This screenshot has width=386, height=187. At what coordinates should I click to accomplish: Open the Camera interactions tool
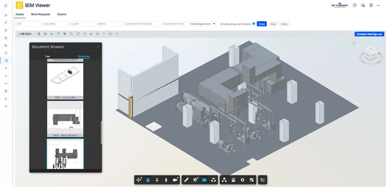point(175,180)
